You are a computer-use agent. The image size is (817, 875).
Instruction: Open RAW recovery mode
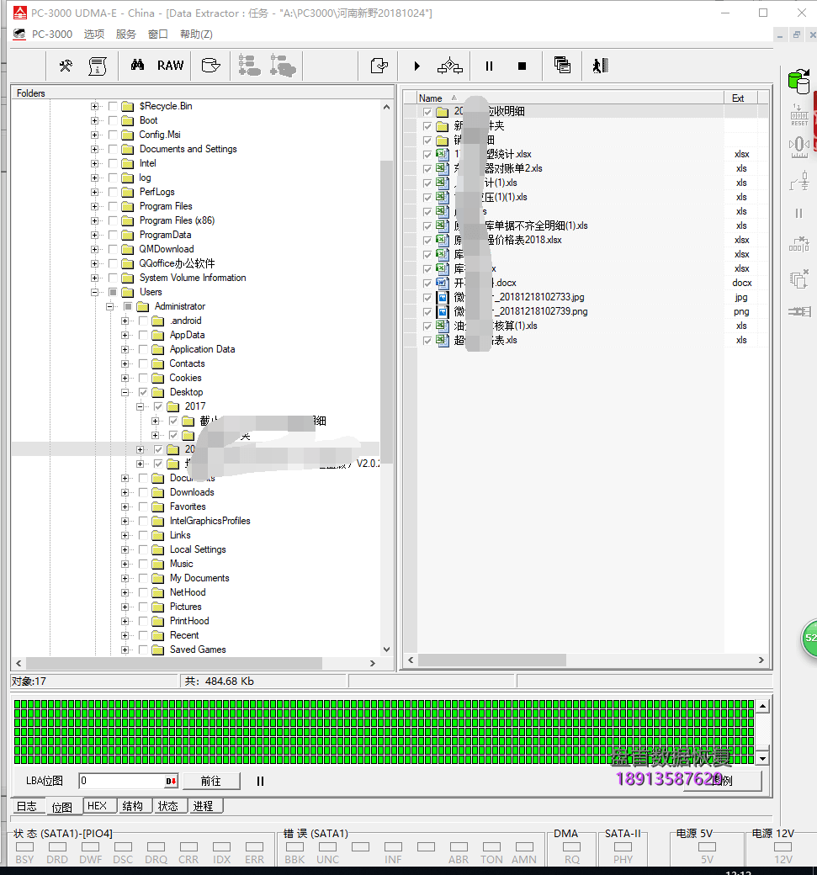coord(170,66)
